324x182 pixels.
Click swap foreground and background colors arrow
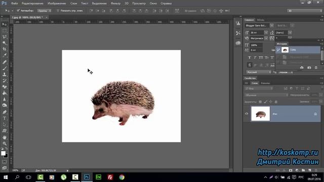pyautogui.click(x=7, y=148)
